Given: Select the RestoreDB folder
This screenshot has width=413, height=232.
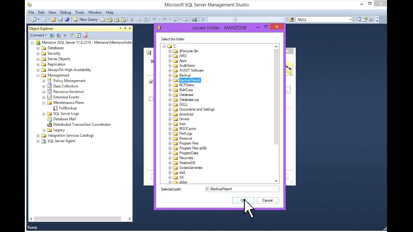Looking at the screenshot, I should [x=187, y=163].
